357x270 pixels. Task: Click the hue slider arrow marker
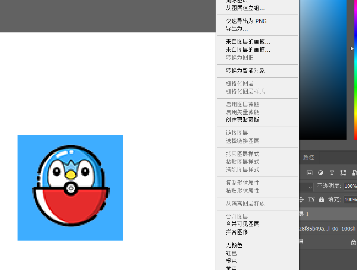352,49
